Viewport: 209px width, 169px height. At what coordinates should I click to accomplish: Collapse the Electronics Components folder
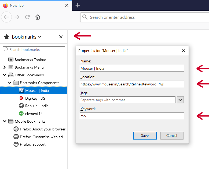10,83
